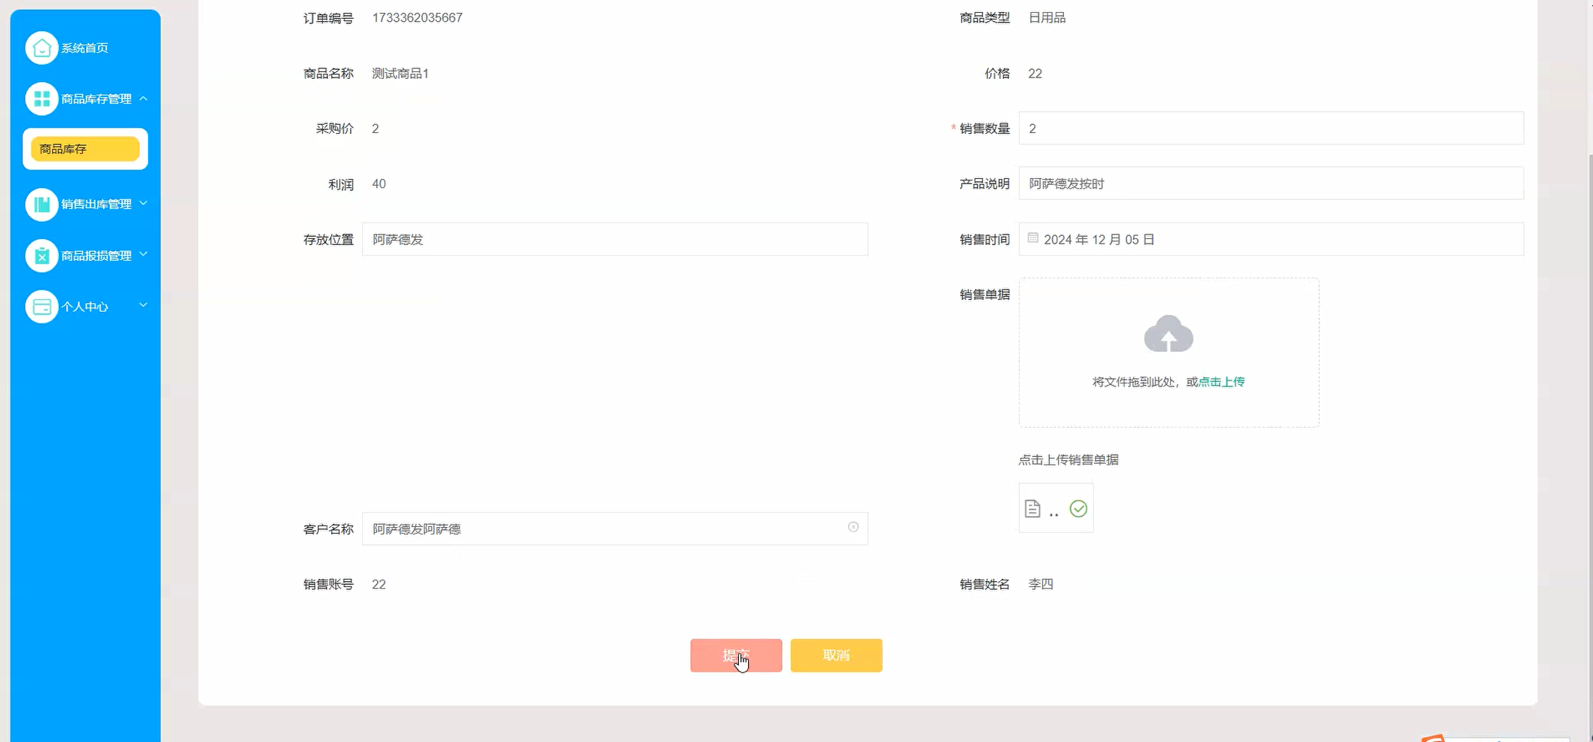Open the 系统首页 menu item
Image resolution: width=1593 pixels, height=742 pixels.
click(84, 47)
